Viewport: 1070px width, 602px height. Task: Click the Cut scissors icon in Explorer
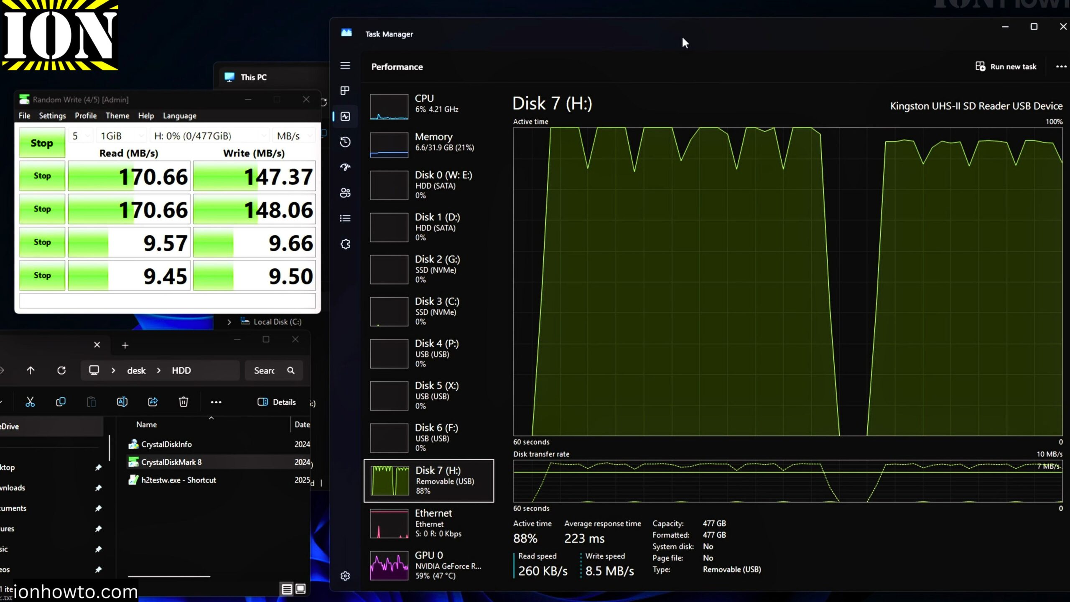[30, 402]
